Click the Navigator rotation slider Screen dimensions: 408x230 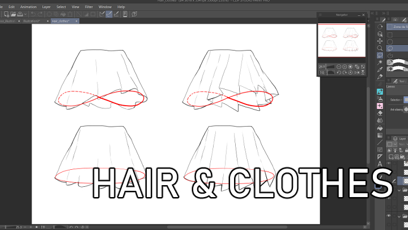pos(330,73)
